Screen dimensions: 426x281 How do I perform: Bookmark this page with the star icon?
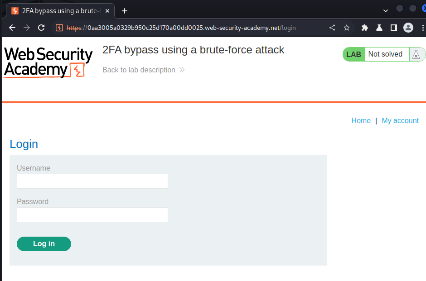(x=347, y=28)
